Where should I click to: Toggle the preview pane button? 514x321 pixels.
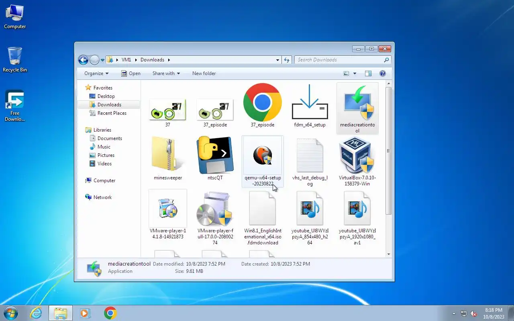tap(368, 73)
